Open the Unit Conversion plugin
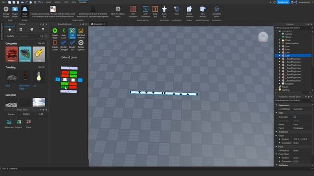 point(145,12)
